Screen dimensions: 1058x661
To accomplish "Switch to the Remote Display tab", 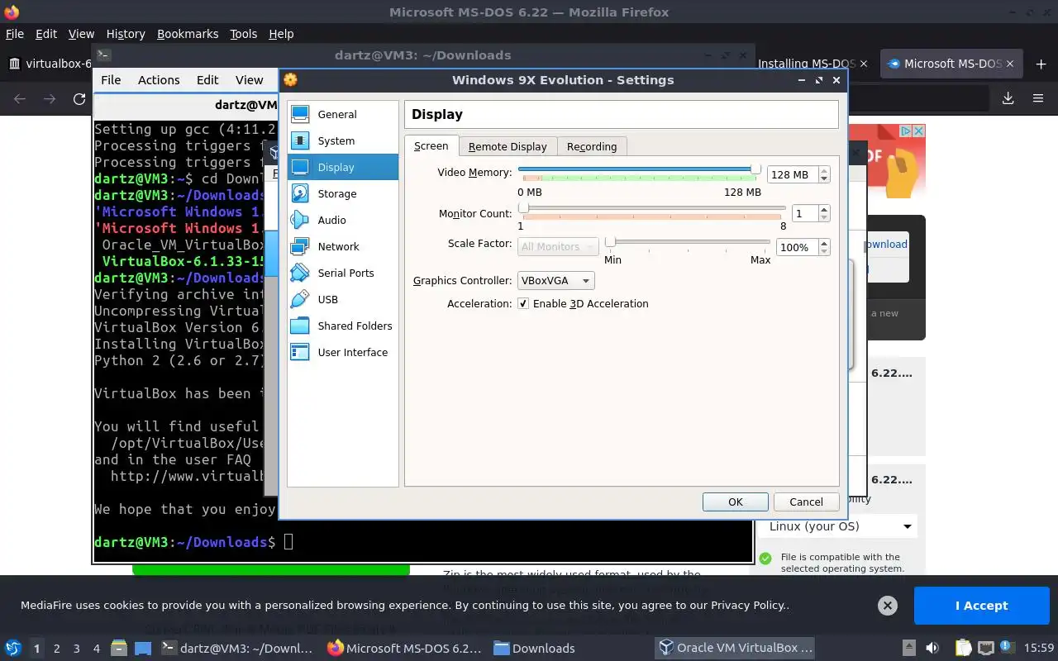I will (x=508, y=146).
